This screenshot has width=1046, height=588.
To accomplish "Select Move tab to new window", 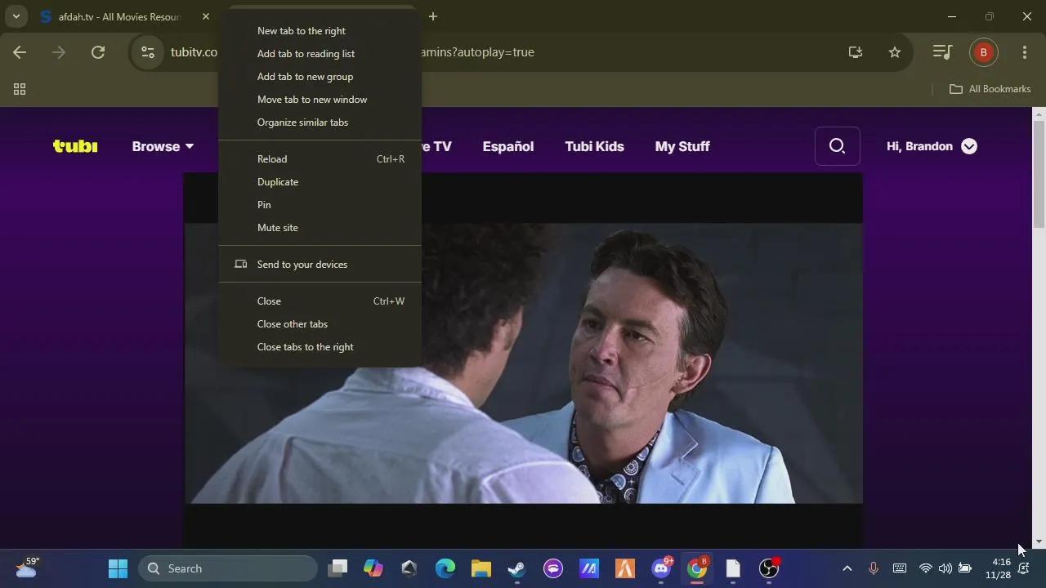I will pos(320,100).
